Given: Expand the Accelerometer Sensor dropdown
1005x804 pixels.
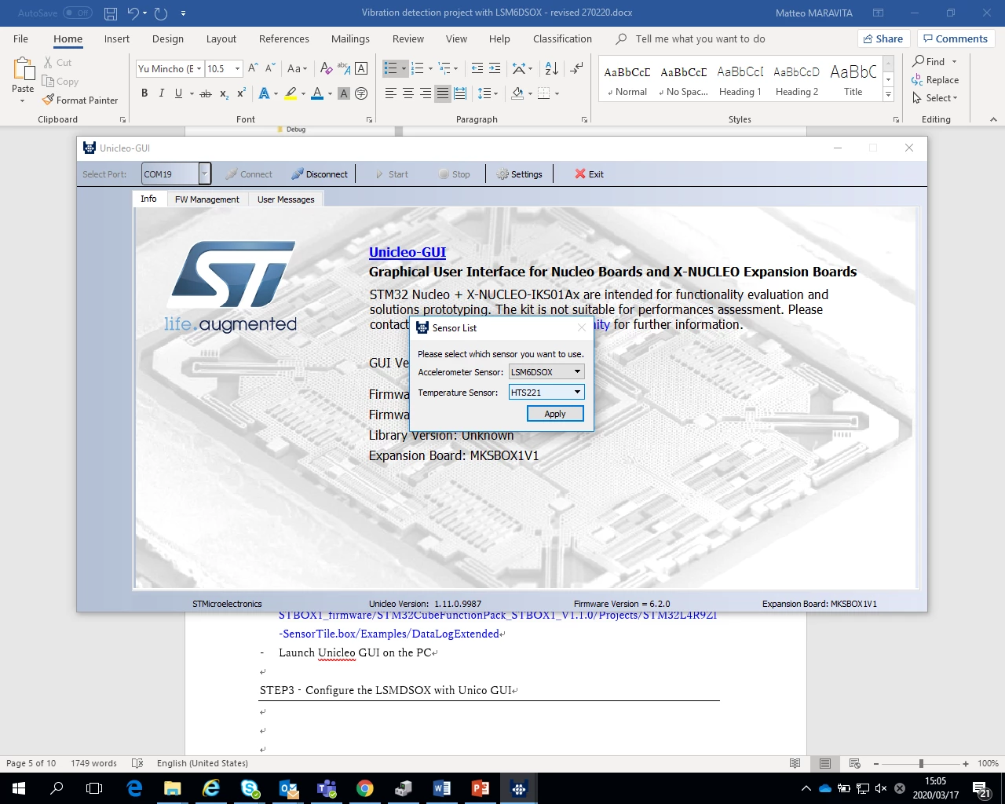Looking at the screenshot, I should (546, 372).
